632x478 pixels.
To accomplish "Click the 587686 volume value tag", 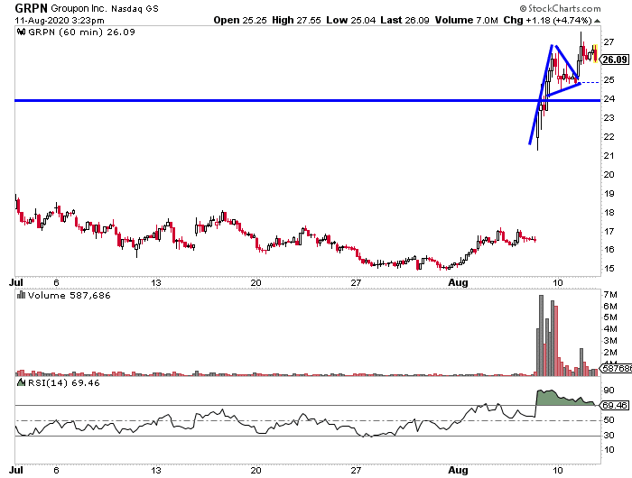I will point(617,368).
